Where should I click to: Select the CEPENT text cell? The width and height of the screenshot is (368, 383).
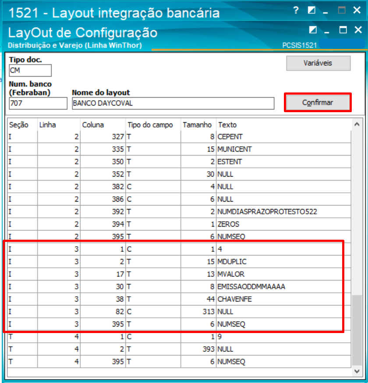click(x=283, y=137)
